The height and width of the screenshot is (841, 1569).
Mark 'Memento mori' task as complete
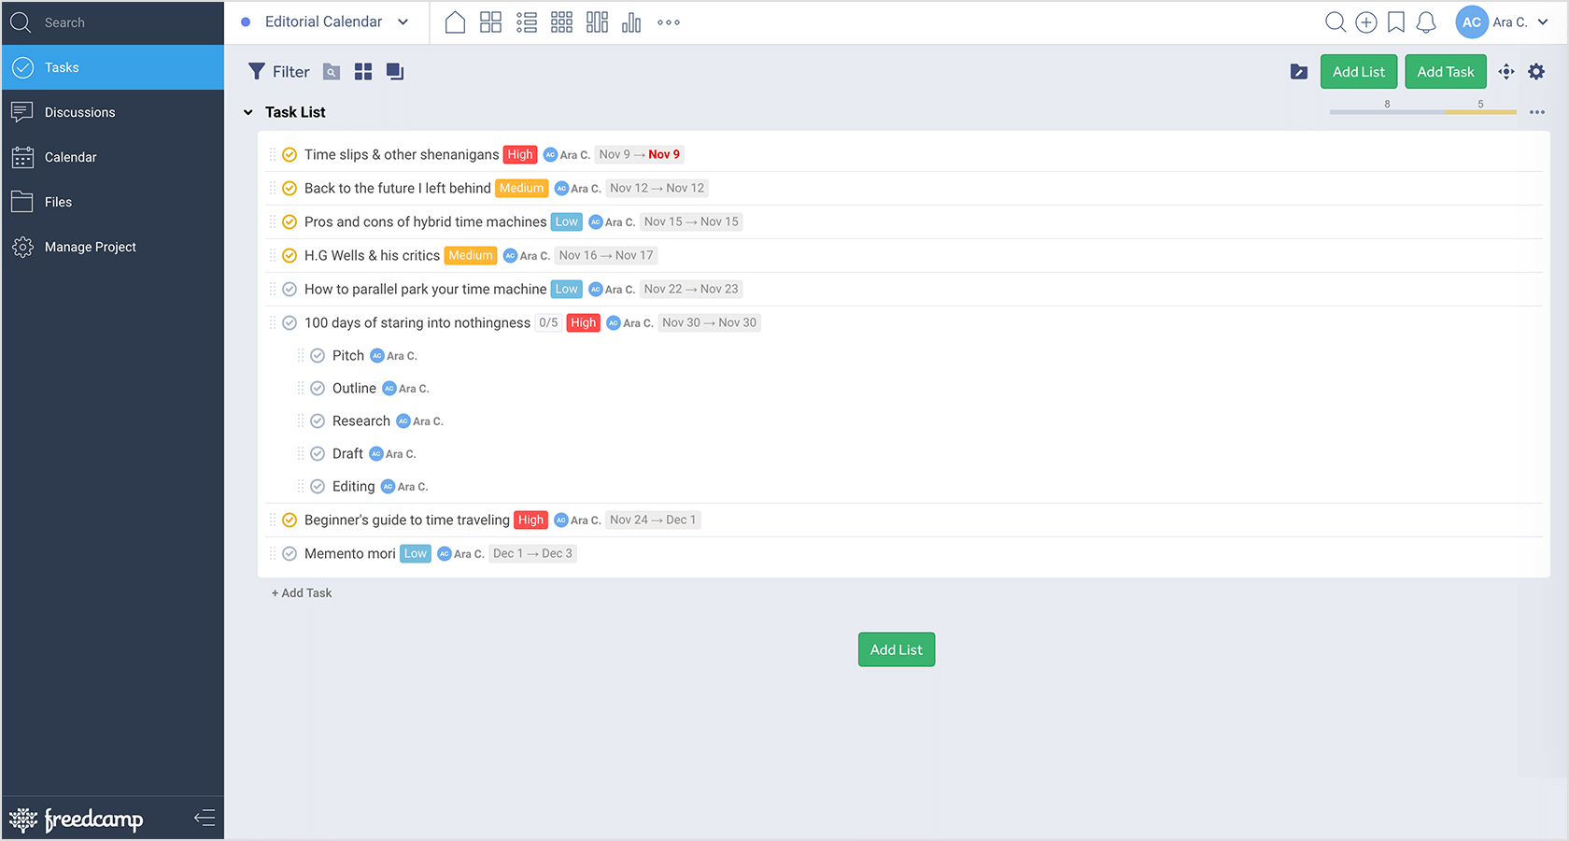click(290, 553)
